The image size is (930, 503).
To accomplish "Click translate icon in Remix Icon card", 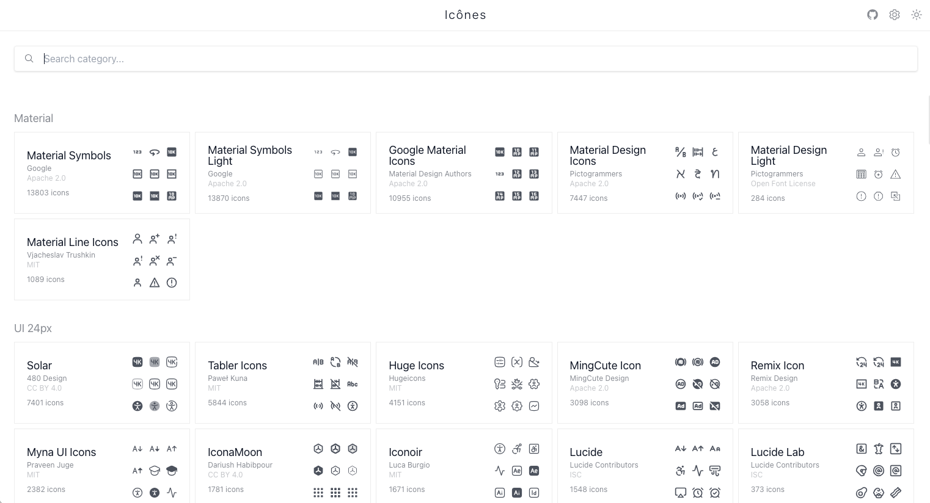I will tap(878, 384).
